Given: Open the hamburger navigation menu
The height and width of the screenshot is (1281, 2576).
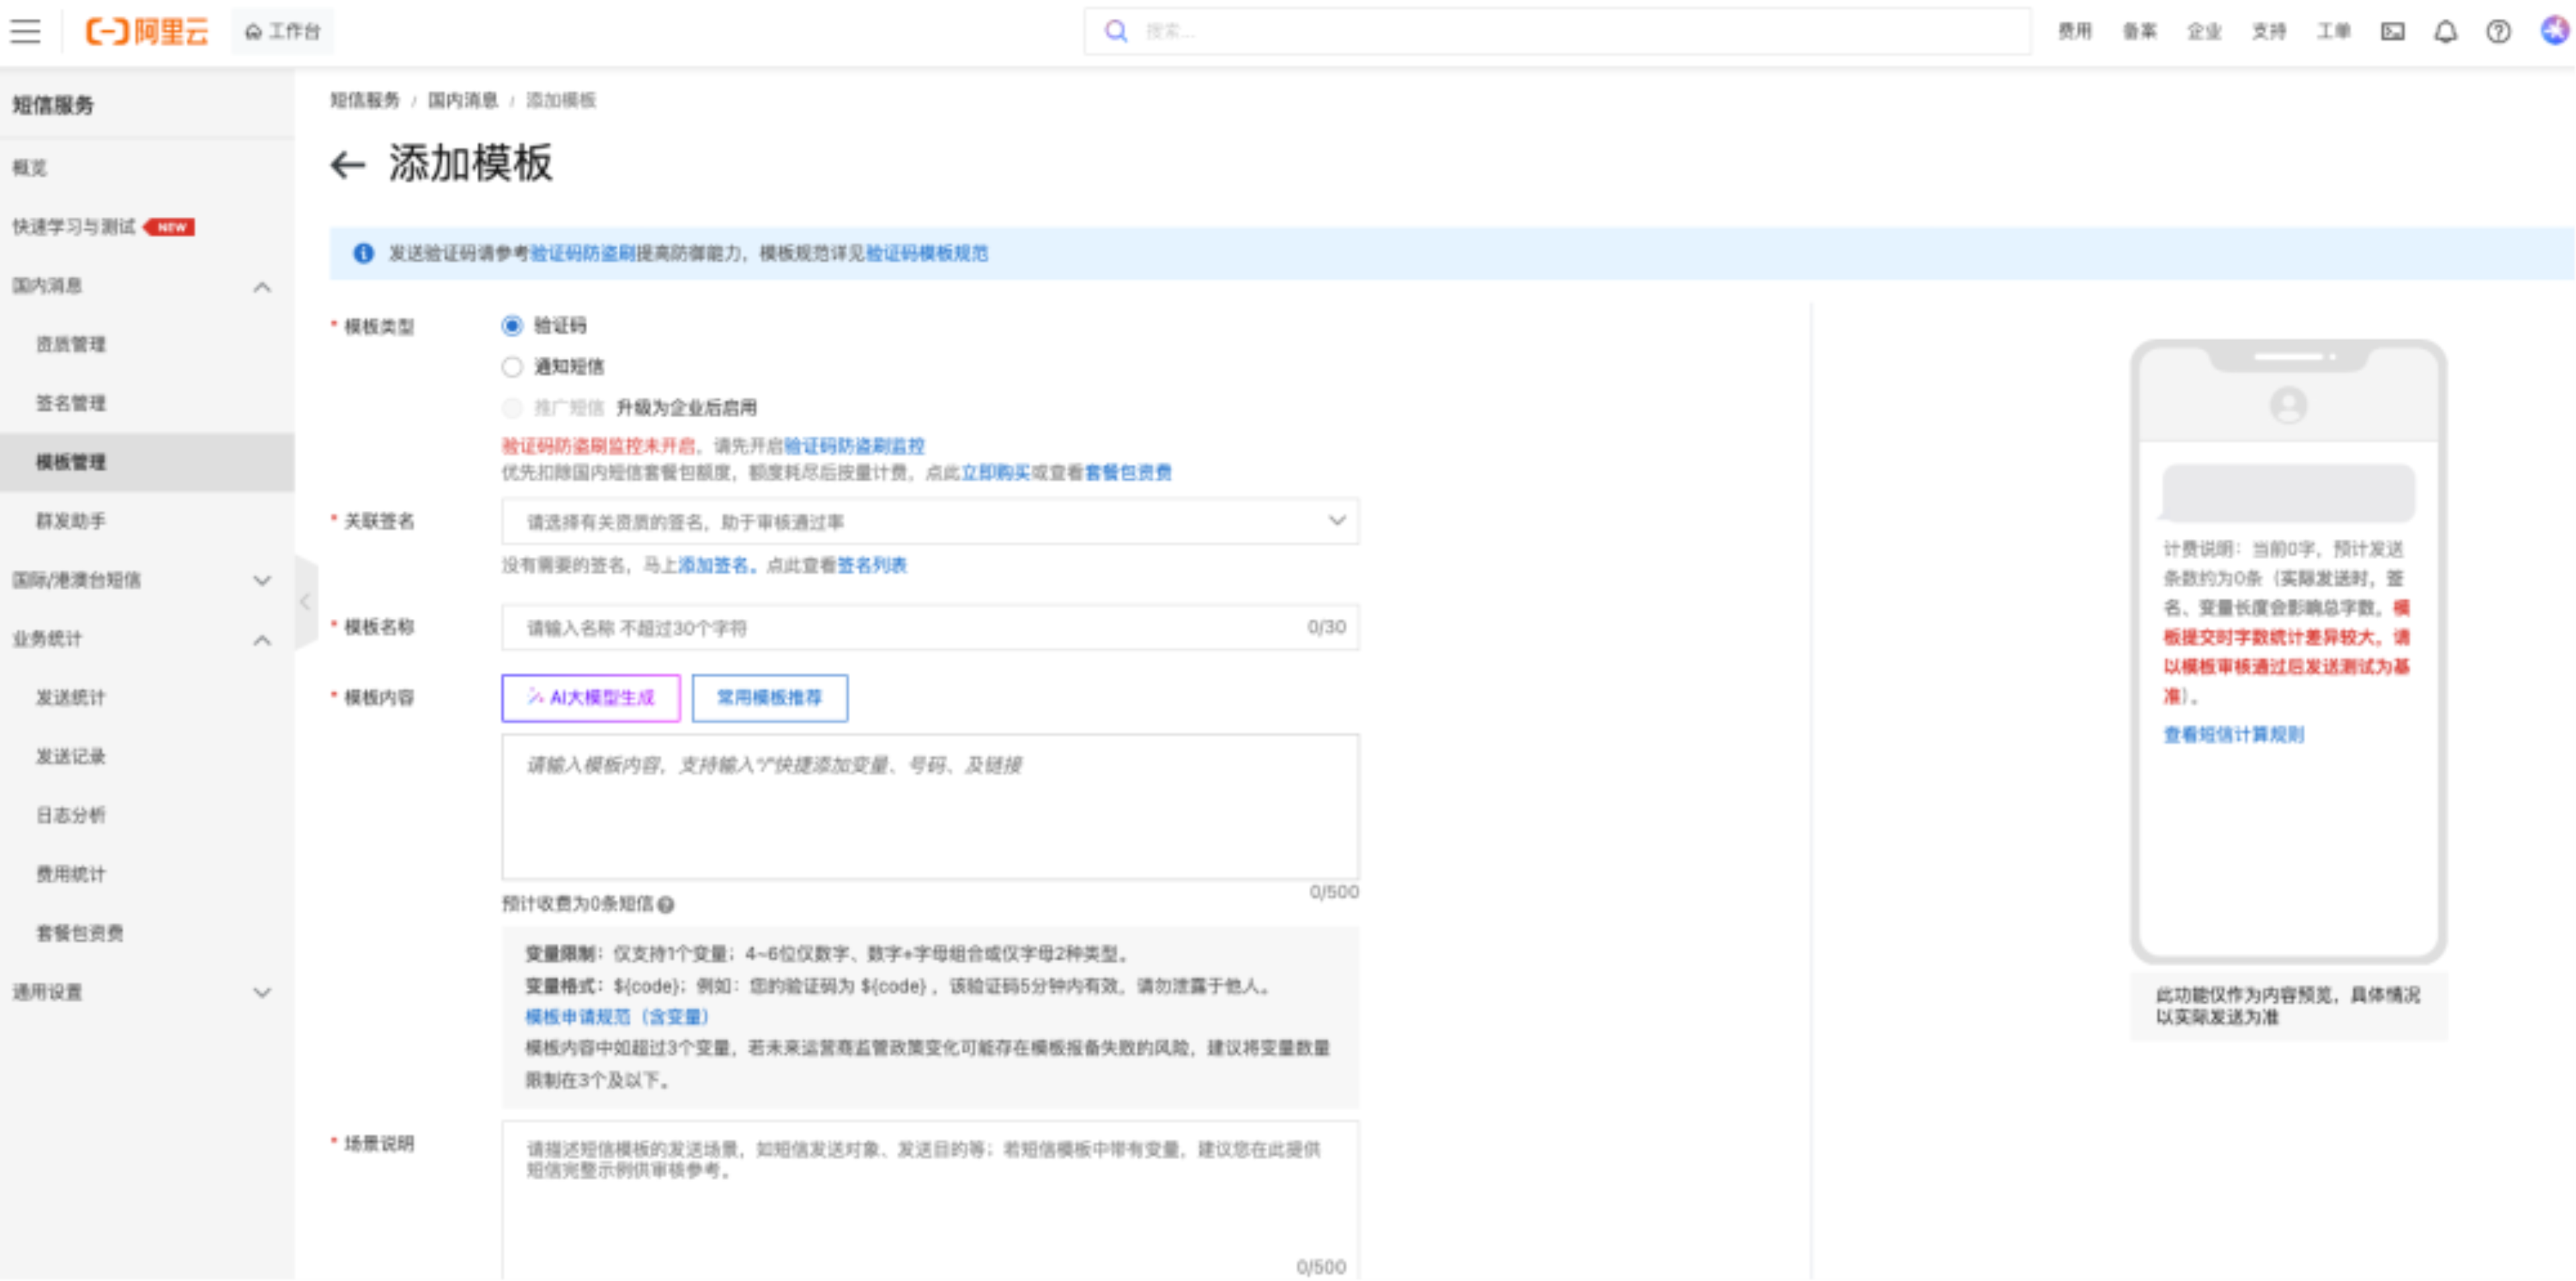Looking at the screenshot, I should (x=25, y=32).
